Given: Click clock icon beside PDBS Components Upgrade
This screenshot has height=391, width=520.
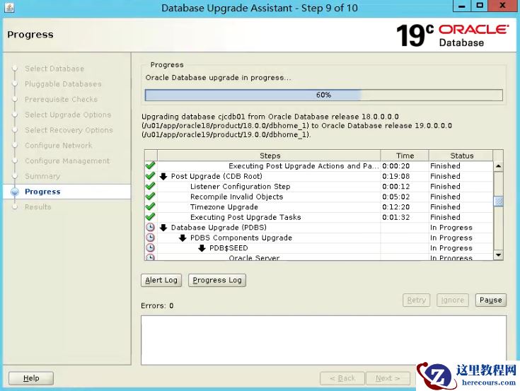Looking at the screenshot, I should (x=150, y=238).
